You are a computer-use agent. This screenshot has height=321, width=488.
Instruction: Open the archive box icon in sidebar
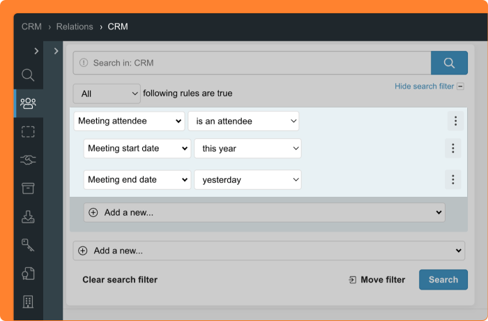[x=28, y=188]
